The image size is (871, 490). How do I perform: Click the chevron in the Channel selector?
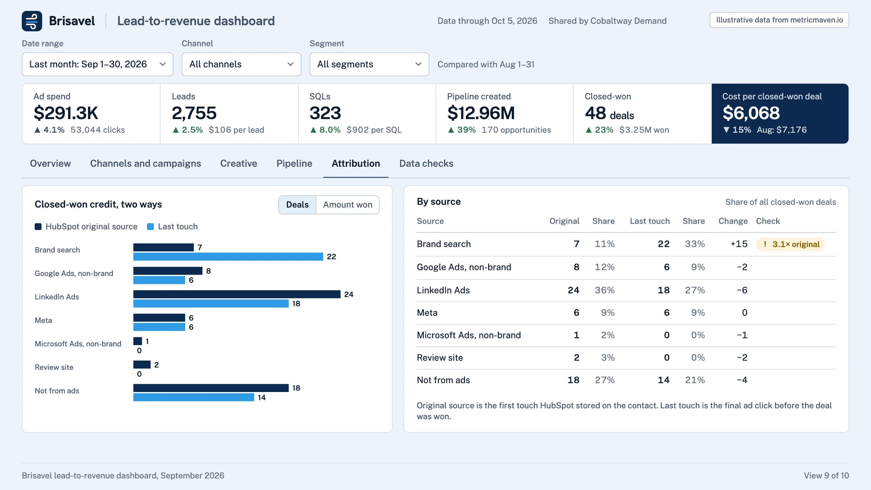[291, 64]
